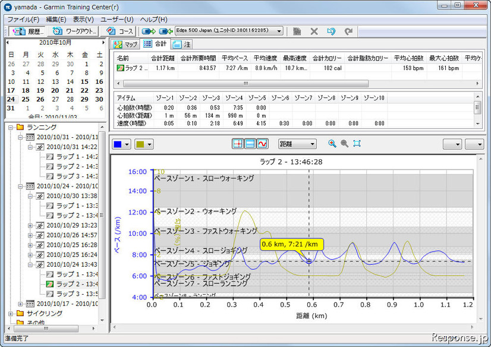Click the horizontal scrollbar under the activity tree

click(46, 328)
